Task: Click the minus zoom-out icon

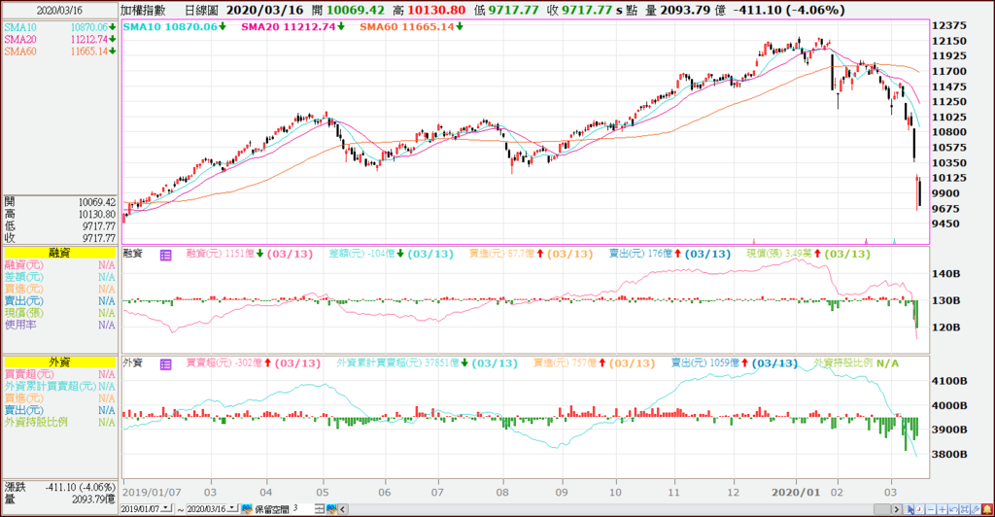Action: 931,509
